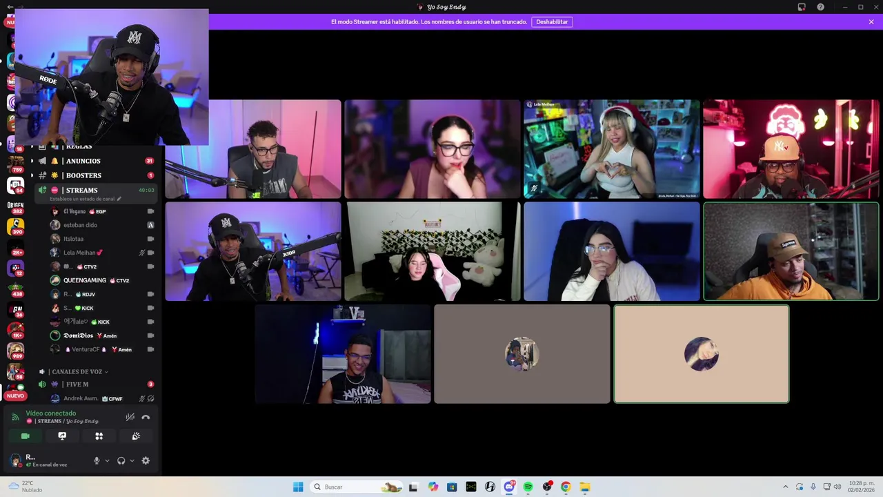883x497 pixels.
Task: Open the yellow server icon with 390 badge
Action: tap(15, 226)
